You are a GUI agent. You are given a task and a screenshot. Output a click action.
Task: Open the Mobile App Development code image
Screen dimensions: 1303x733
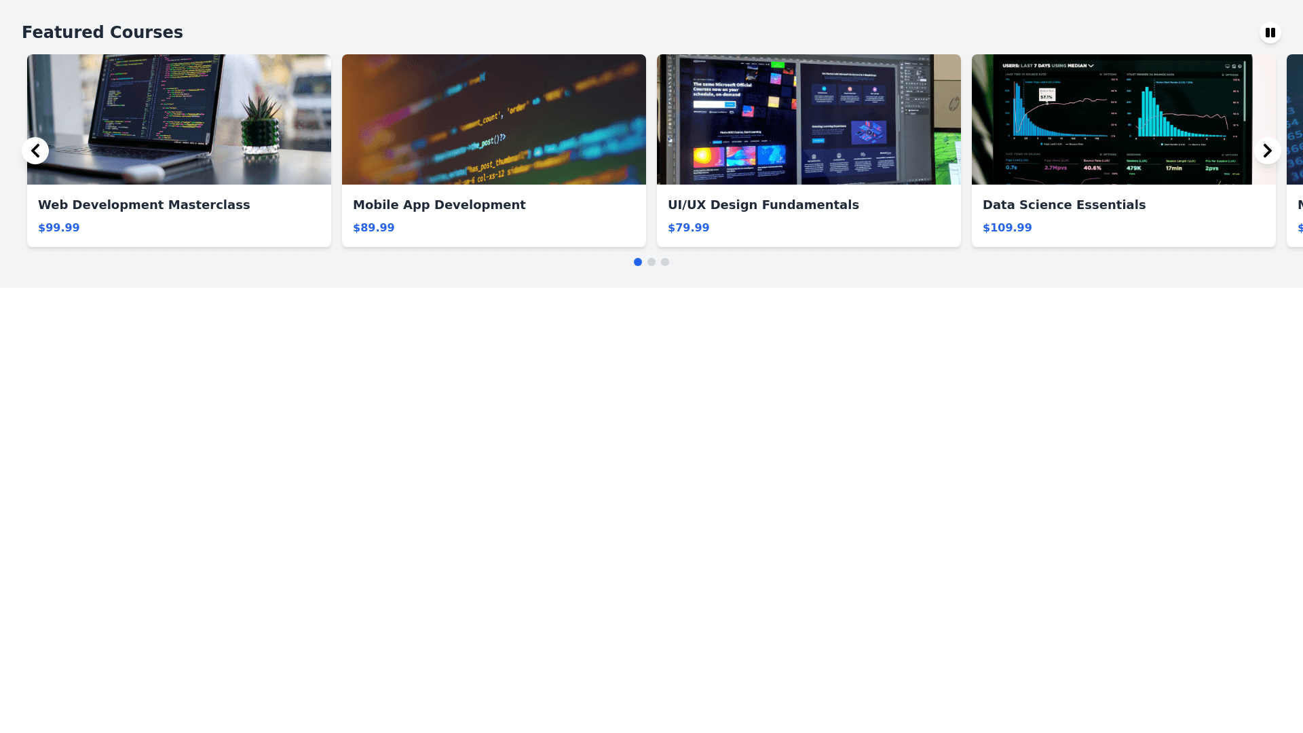pyautogui.click(x=494, y=119)
